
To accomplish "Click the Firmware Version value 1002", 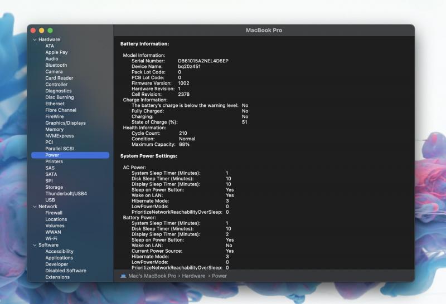I will click(183, 84).
